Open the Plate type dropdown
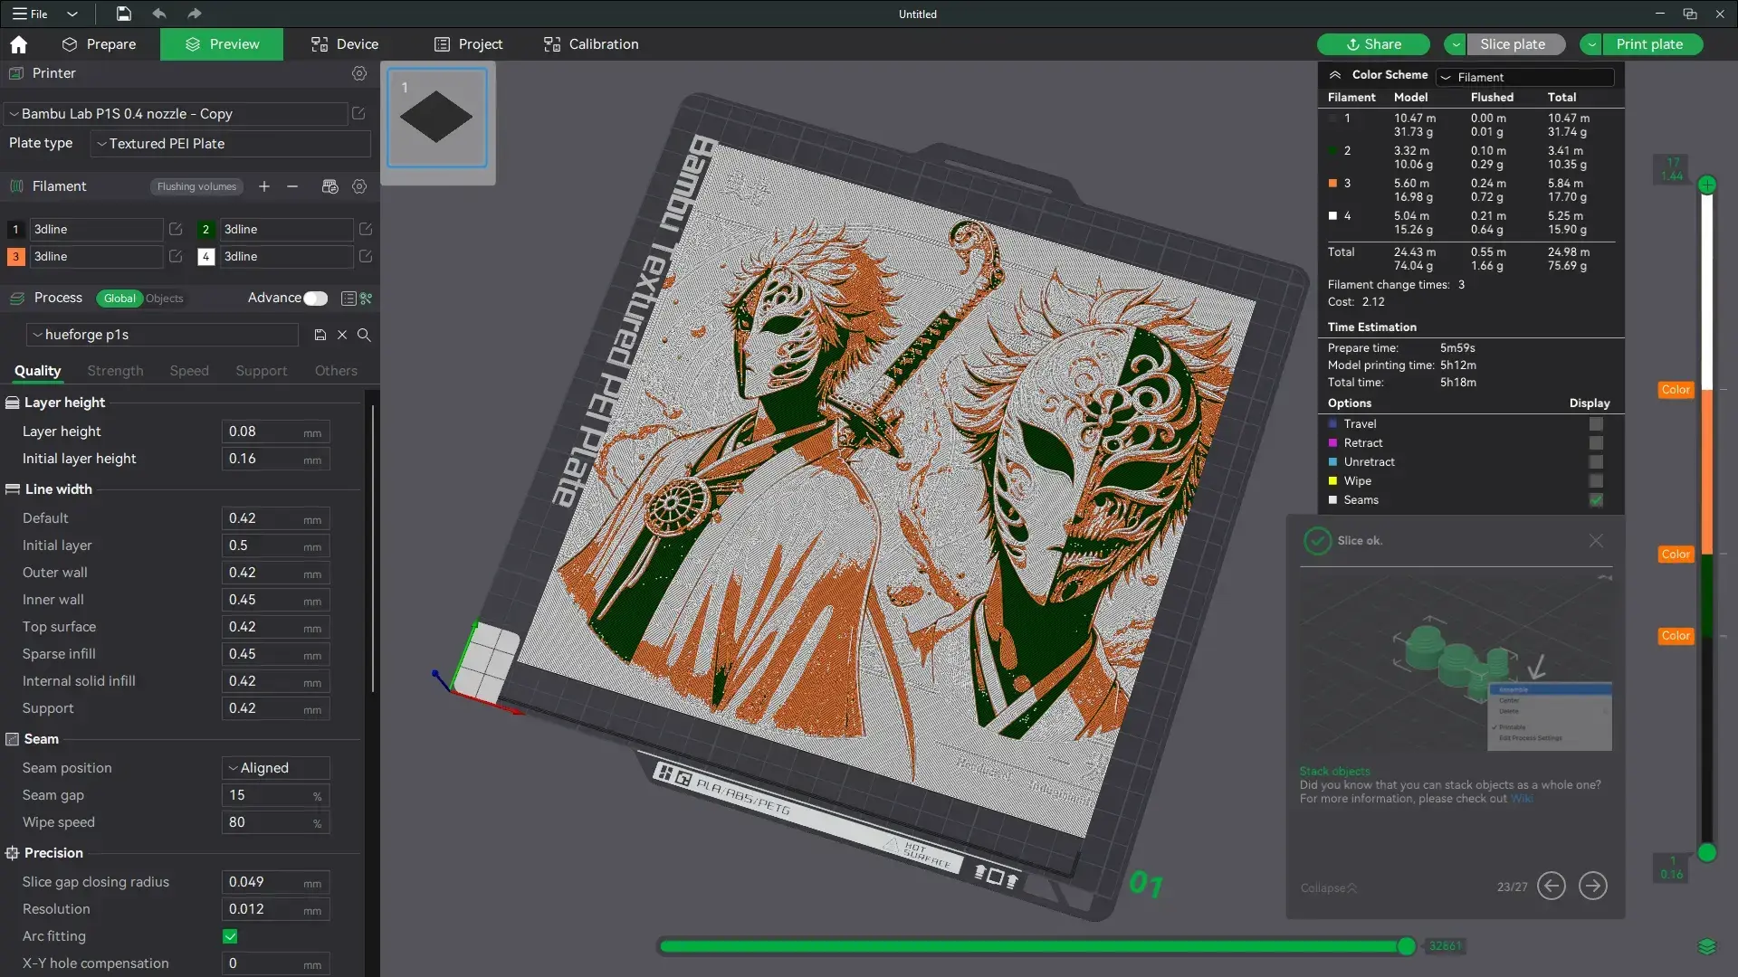 pyautogui.click(x=229, y=143)
